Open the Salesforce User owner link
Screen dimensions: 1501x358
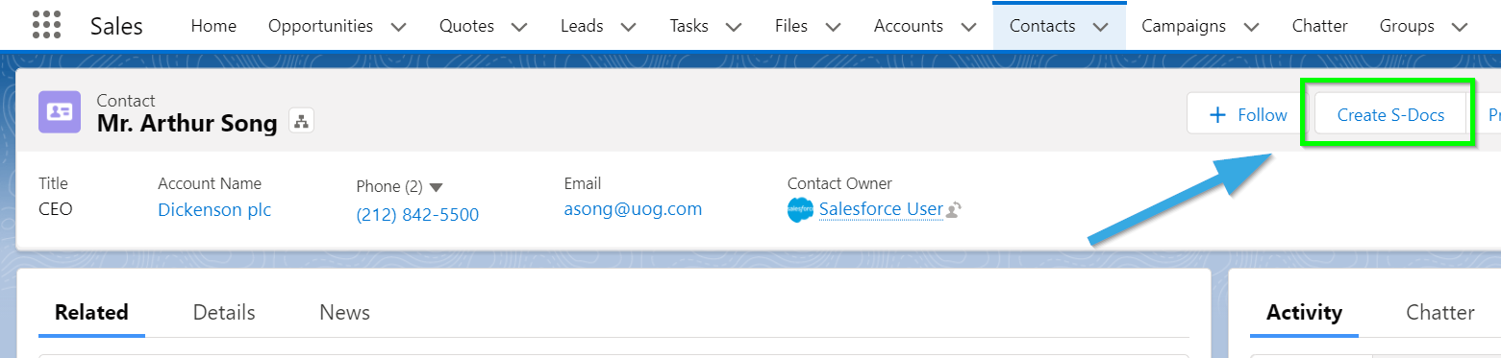[881, 209]
